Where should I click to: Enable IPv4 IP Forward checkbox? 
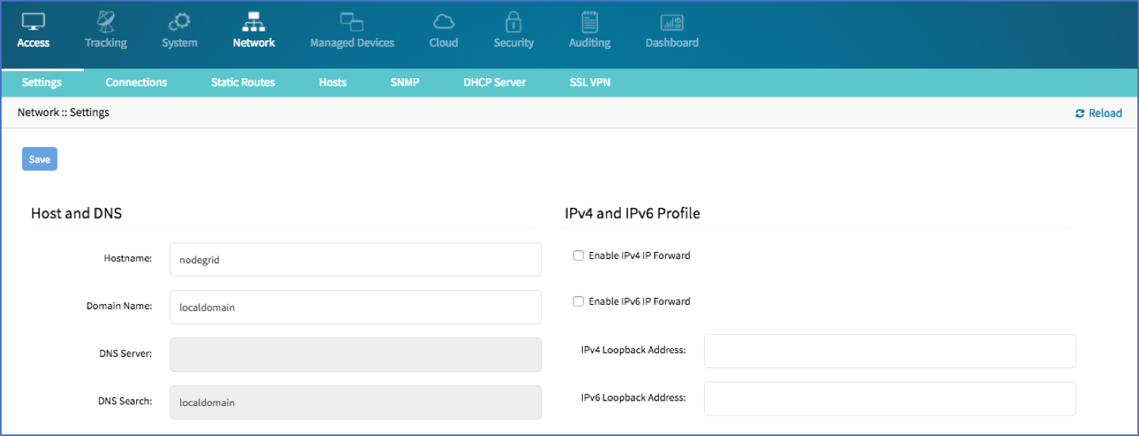pos(578,256)
